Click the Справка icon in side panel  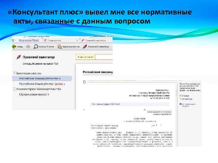(180, 96)
